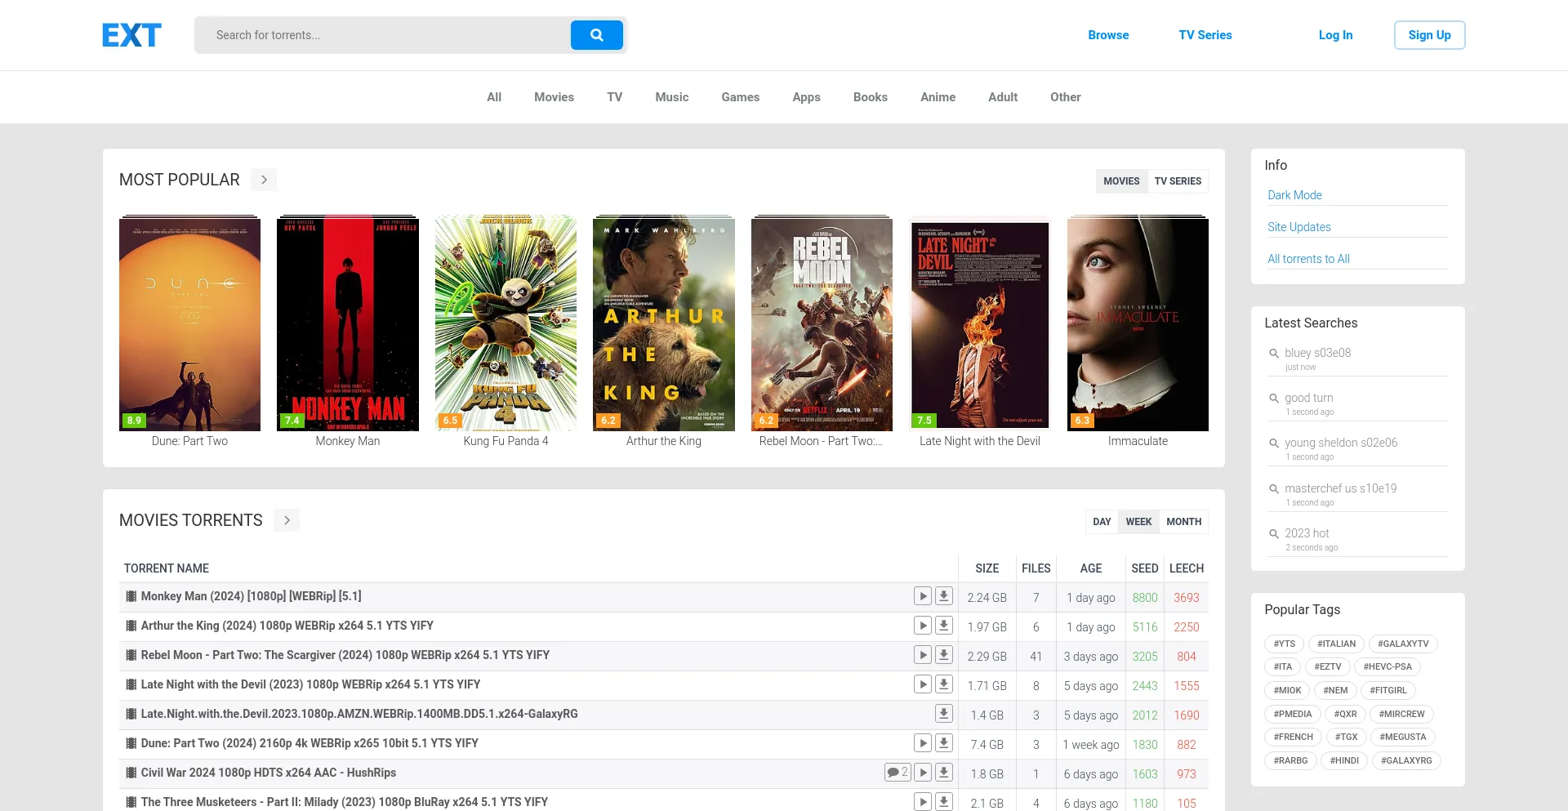Image resolution: width=1568 pixels, height=811 pixels.
Task: Play stream for Arthur the King 1080p
Action: click(923, 626)
